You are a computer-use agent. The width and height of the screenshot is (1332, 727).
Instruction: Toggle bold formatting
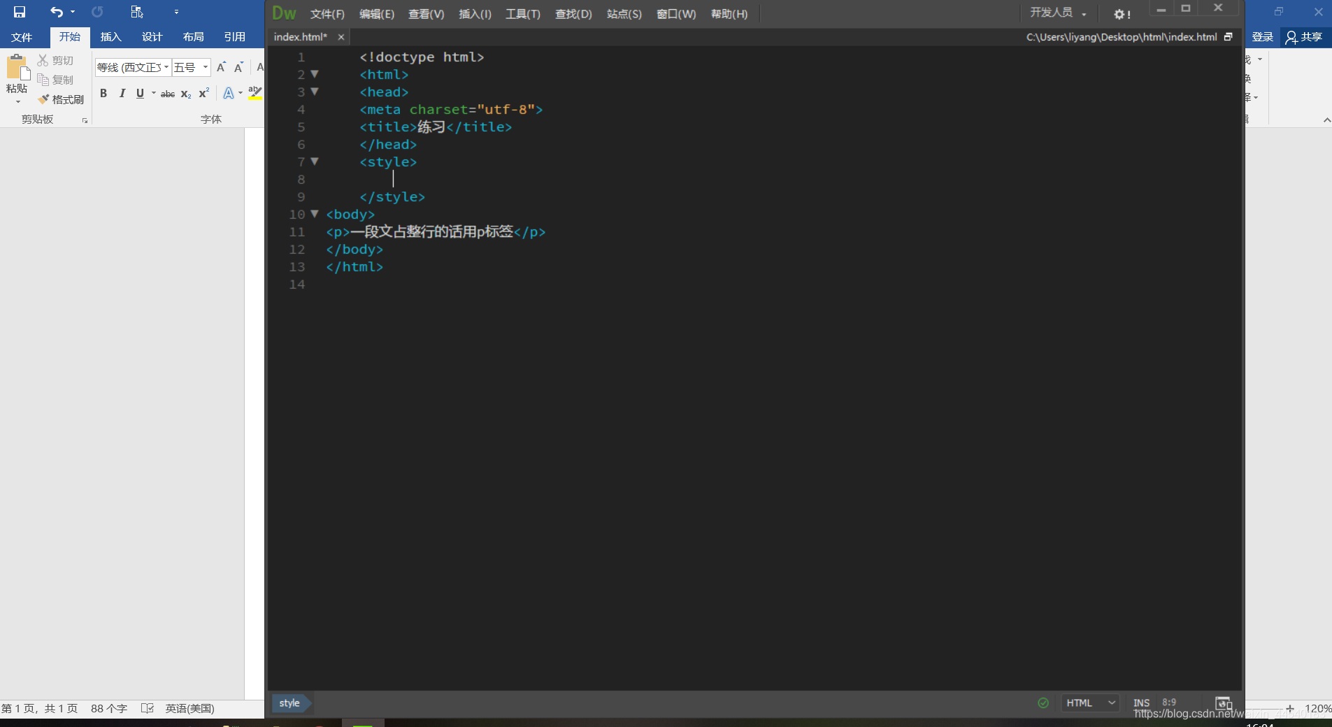tap(103, 94)
